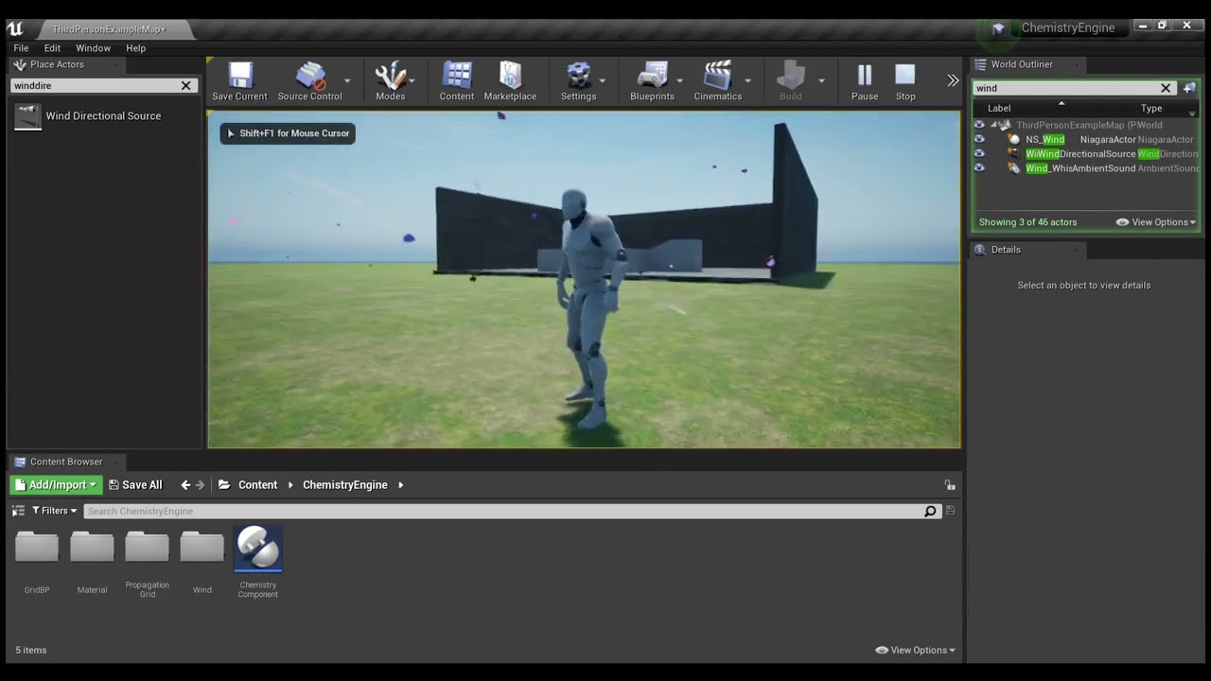Click the Build toolbar icon
Viewport: 1211px width, 681px height.
790,81
